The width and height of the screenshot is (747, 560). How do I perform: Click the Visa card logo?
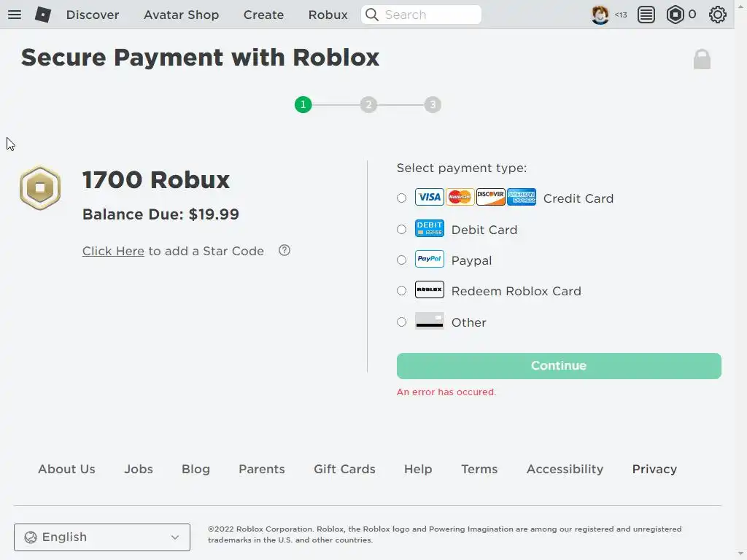429,197
